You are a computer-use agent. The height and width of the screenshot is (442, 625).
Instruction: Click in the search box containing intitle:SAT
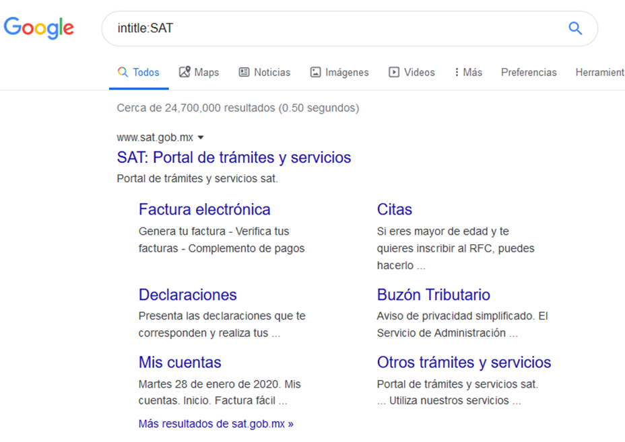(337, 28)
